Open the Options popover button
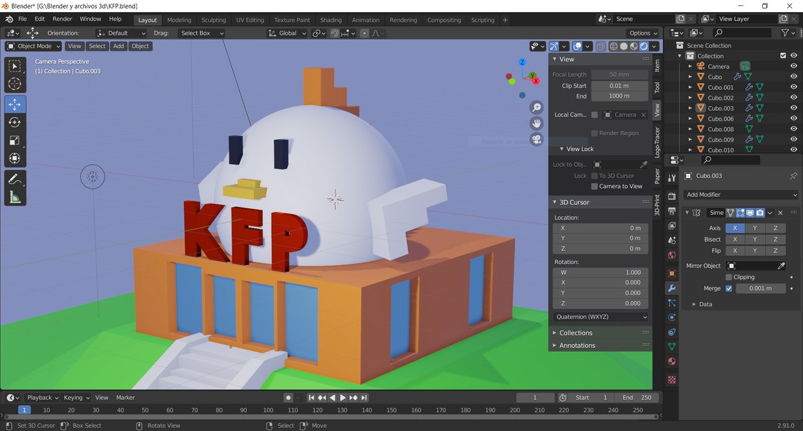The height and width of the screenshot is (431, 803). pyautogui.click(x=643, y=33)
